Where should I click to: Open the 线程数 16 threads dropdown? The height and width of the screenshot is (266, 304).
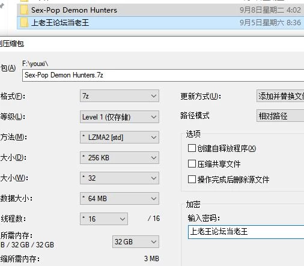pos(104,219)
